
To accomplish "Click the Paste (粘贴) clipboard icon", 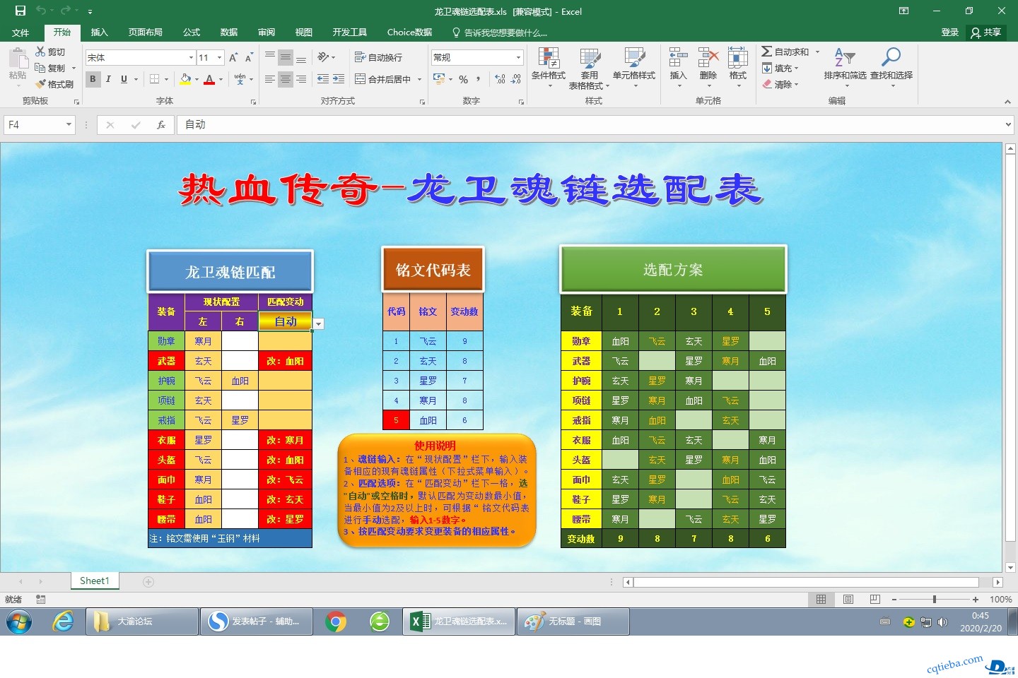I will click(18, 59).
